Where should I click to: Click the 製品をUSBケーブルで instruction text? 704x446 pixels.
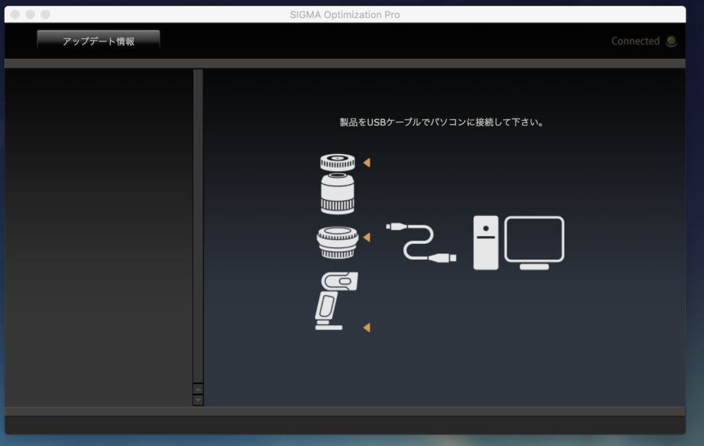point(442,122)
